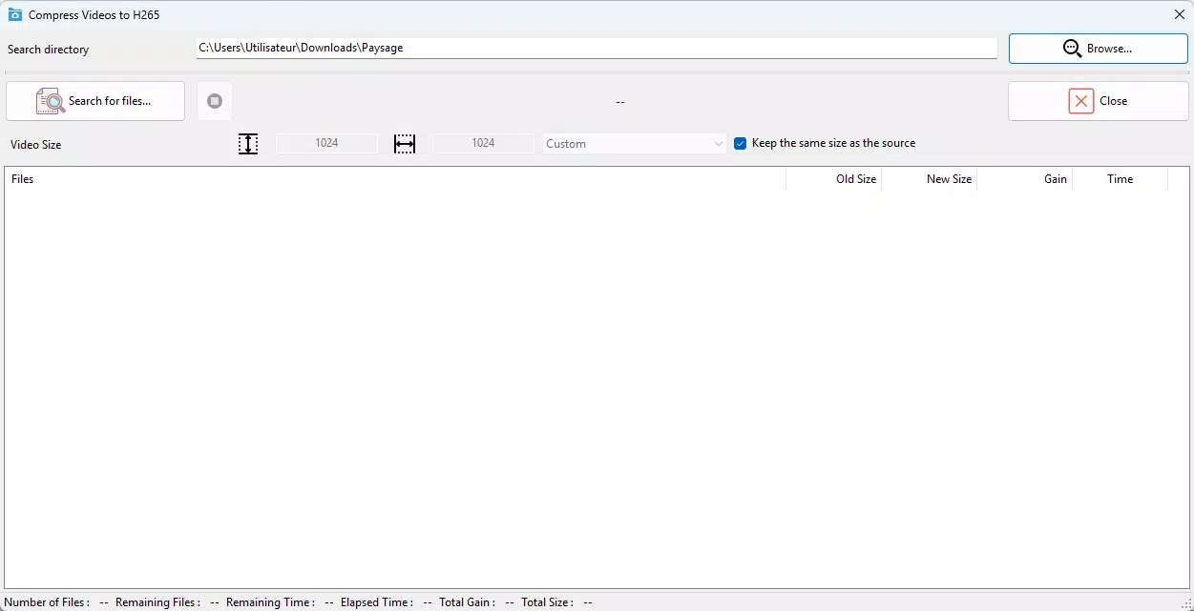Click the width field showing 1024

[x=483, y=143]
